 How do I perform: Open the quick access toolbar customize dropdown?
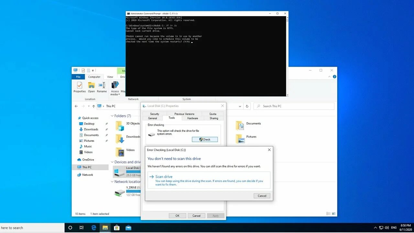click(x=93, y=70)
